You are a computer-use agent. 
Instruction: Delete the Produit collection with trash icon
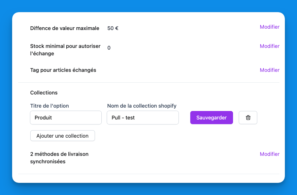point(248,118)
